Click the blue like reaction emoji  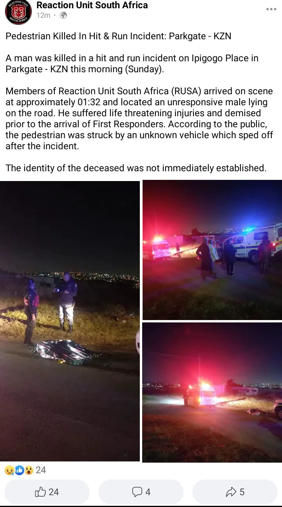(x=19, y=470)
